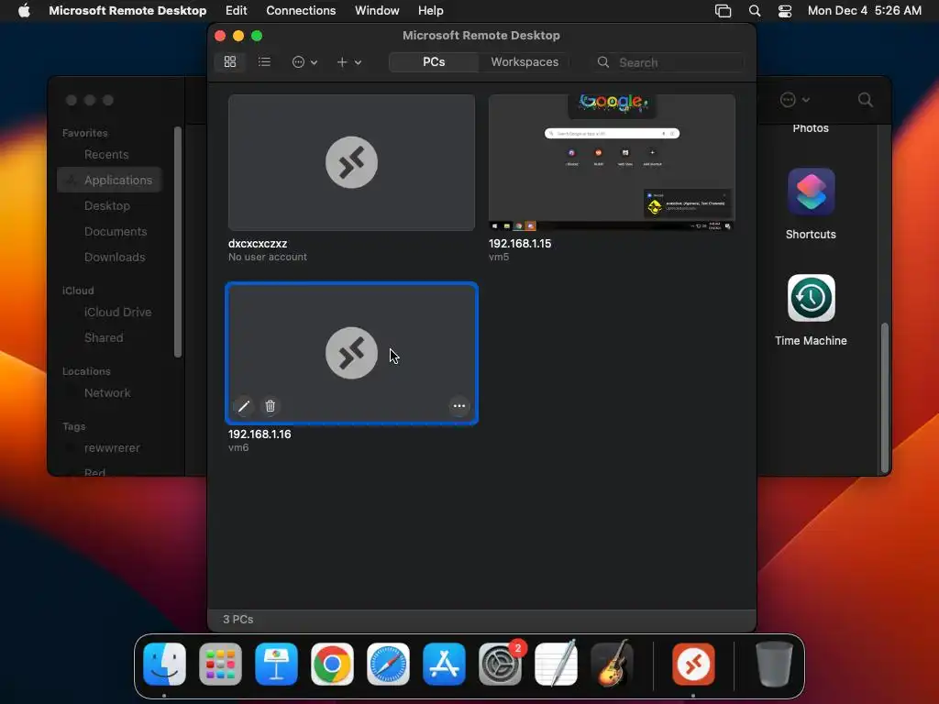This screenshot has height=704, width=939.
Task: Click the Finder sidebar scrollbar
Action: [177, 242]
